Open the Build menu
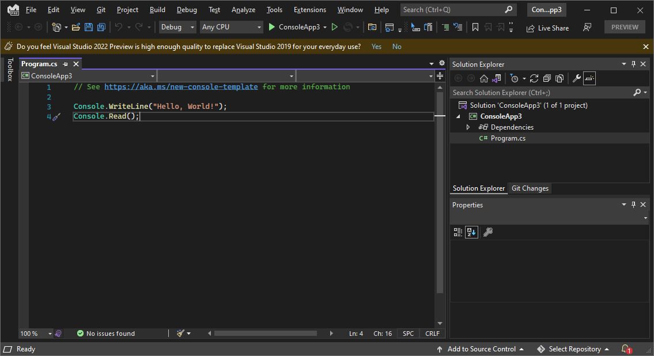The image size is (654, 356). pos(157,10)
